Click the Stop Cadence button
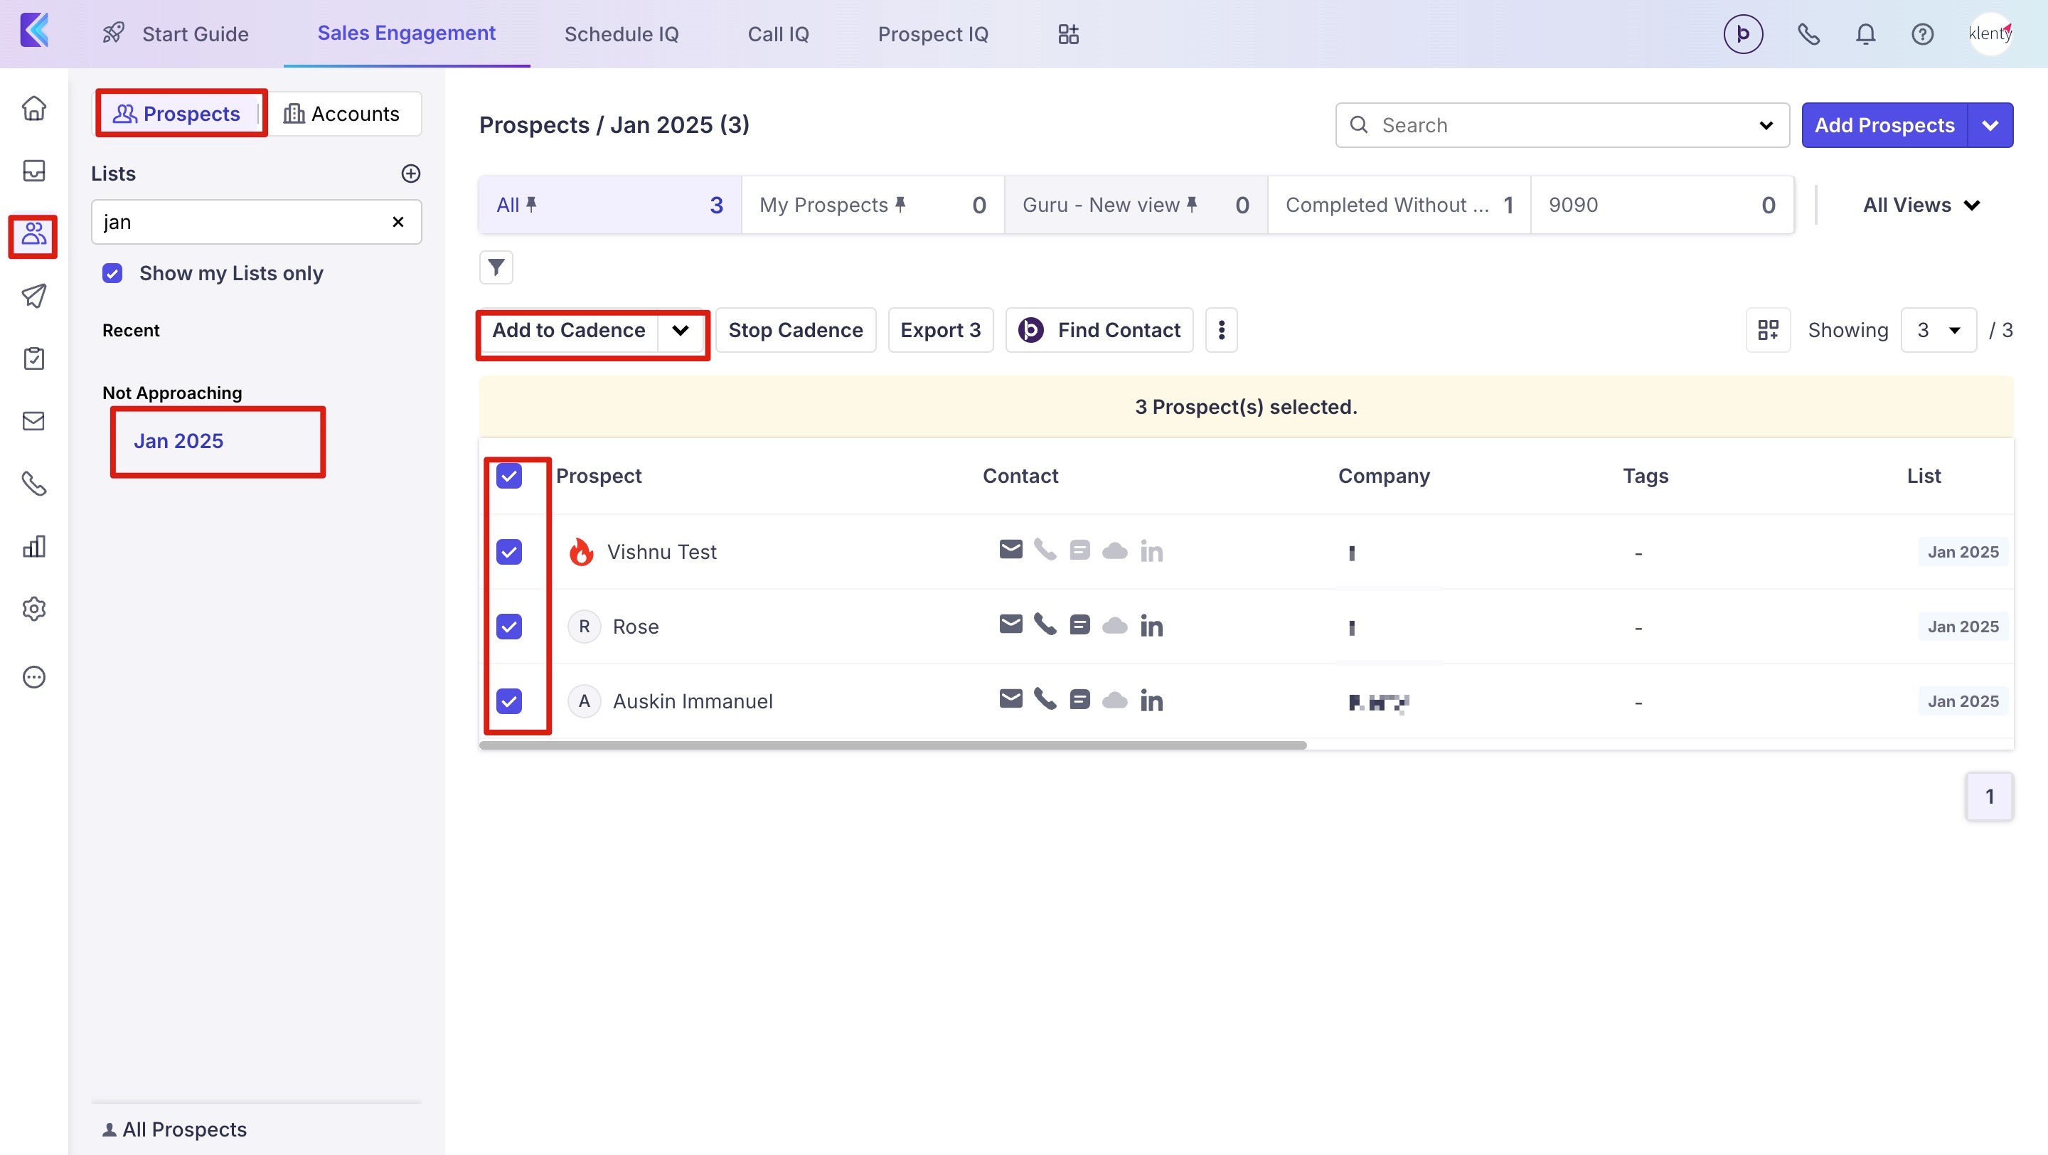 (x=795, y=330)
